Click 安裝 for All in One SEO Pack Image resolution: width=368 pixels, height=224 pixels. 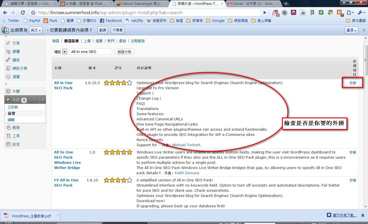coord(353,83)
